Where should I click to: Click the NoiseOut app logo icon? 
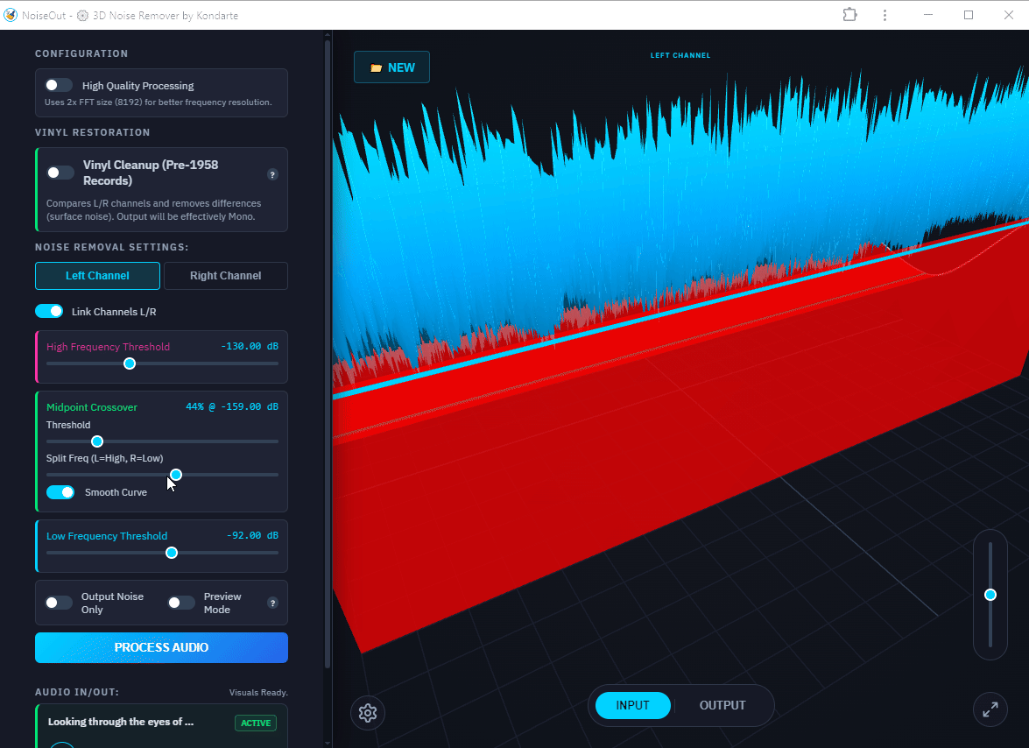click(x=11, y=15)
